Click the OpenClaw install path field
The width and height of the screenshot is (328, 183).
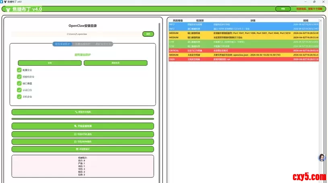[76, 34]
